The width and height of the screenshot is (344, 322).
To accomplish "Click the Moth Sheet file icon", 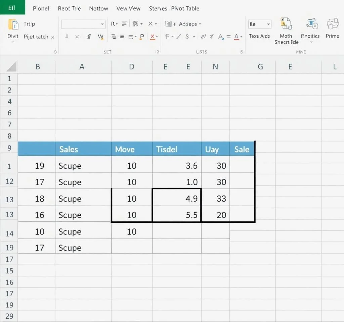I will click(x=286, y=24).
